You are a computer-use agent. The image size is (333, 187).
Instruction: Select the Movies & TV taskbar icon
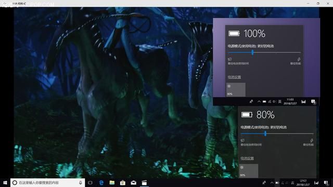pos(144,182)
